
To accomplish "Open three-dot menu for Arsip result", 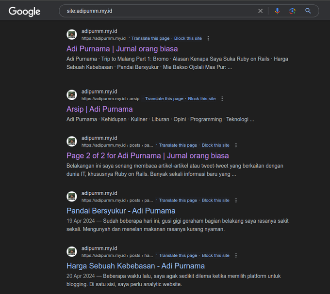I will pos(222,99).
